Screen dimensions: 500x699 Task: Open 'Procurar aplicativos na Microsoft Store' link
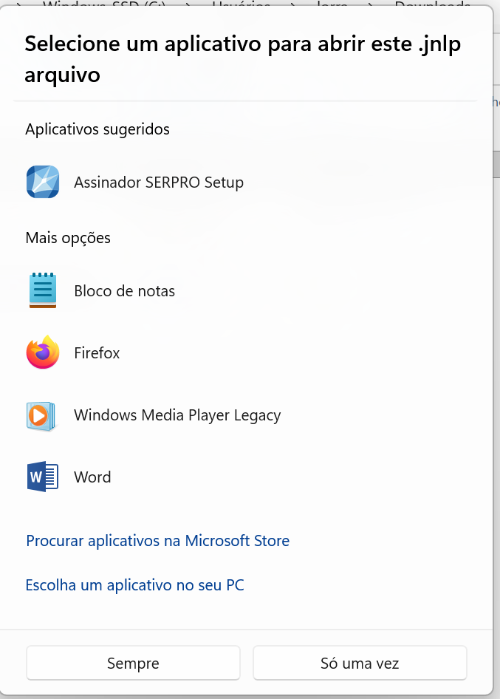click(158, 541)
